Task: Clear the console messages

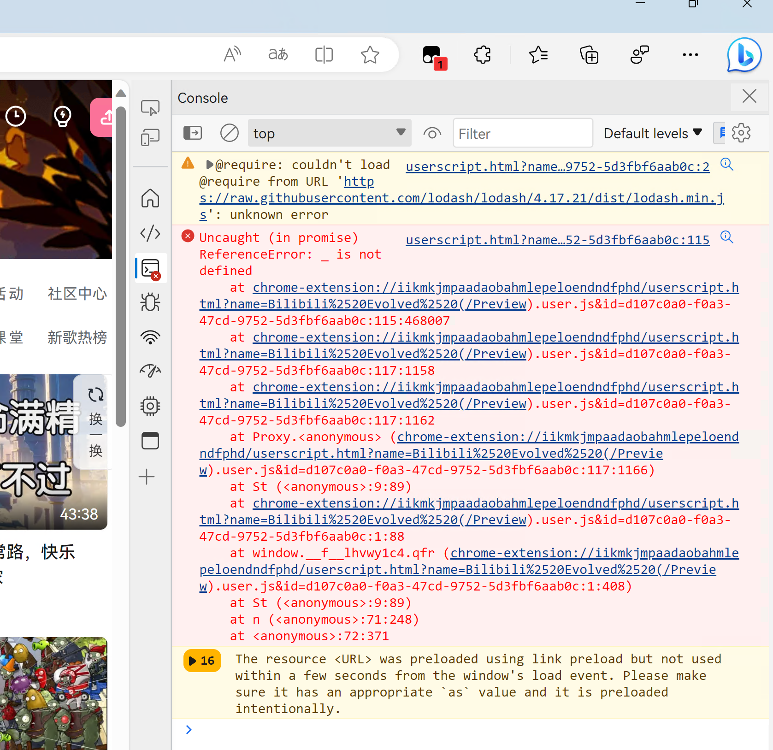Action: tap(229, 133)
